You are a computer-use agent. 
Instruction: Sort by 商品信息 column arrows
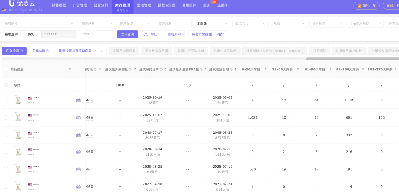(x=70, y=69)
